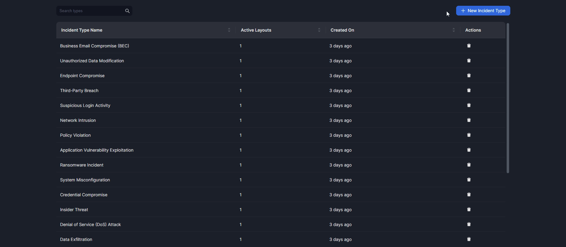Viewport: 566px width, 247px height.
Task: Click the New Incident Type button
Action: pos(483,11)
